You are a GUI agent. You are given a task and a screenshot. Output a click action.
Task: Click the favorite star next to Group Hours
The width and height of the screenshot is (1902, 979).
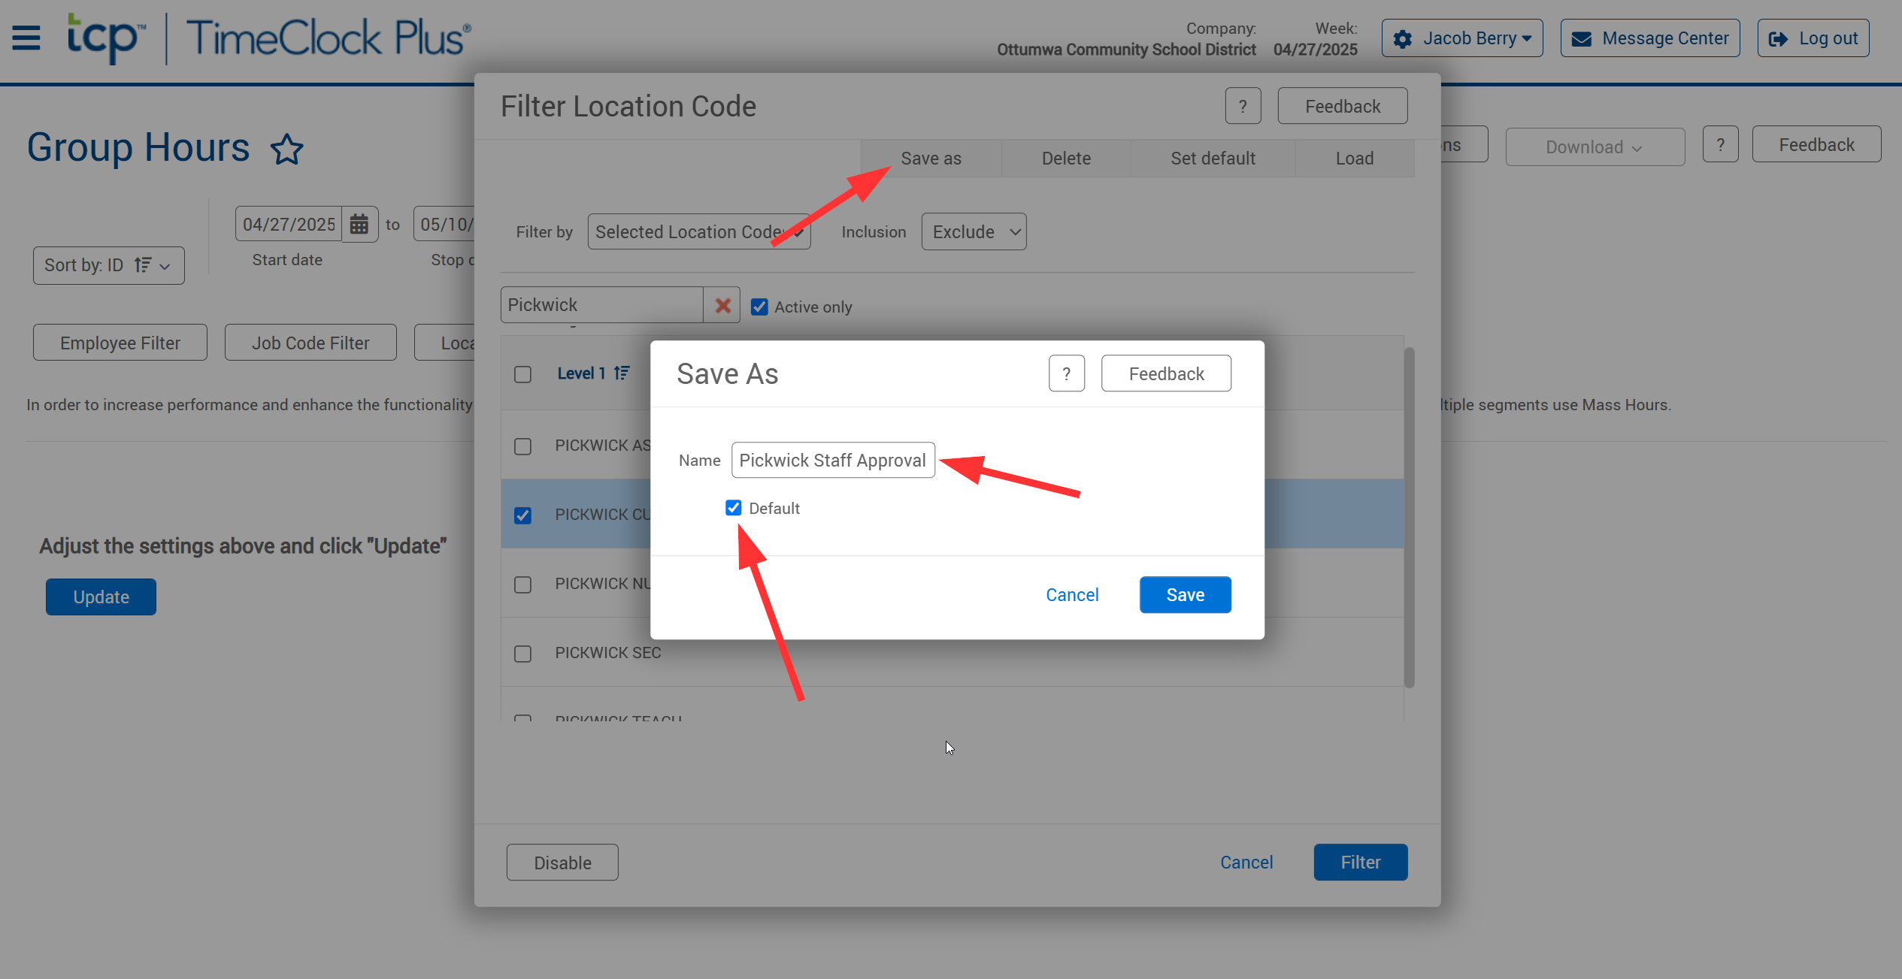click(x=286, y=149)
